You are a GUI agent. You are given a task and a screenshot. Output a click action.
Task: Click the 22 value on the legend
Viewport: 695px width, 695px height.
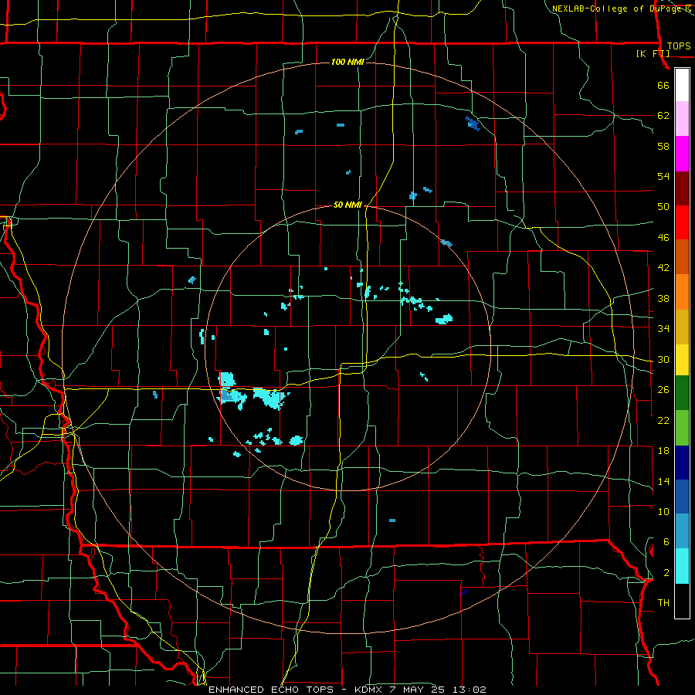click(x=663, y=420)
